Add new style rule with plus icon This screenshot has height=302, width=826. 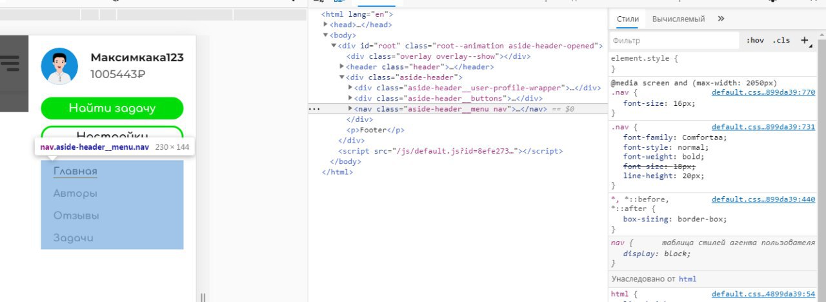[x=805, y=41]
